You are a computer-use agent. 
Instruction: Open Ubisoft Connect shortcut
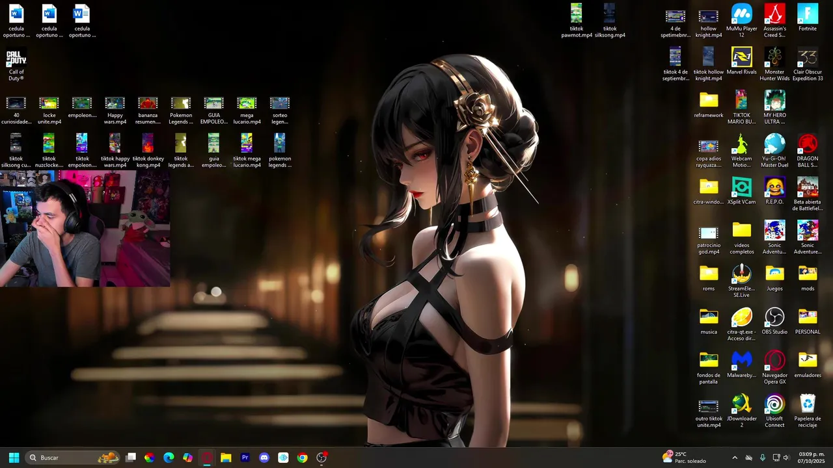[x=774, y=411]
